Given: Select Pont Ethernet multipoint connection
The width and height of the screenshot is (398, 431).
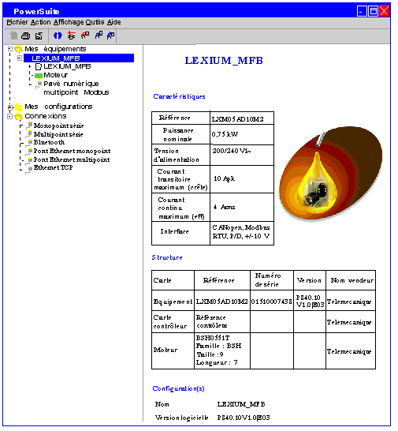Looking at the screenshot, I should 72,159.
